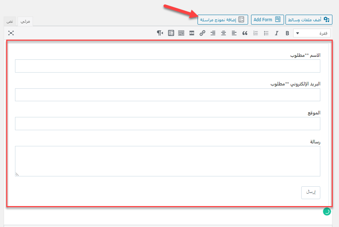Focus the الموقع website input field
Screen dimensions: 339x227
coord(167,124)
